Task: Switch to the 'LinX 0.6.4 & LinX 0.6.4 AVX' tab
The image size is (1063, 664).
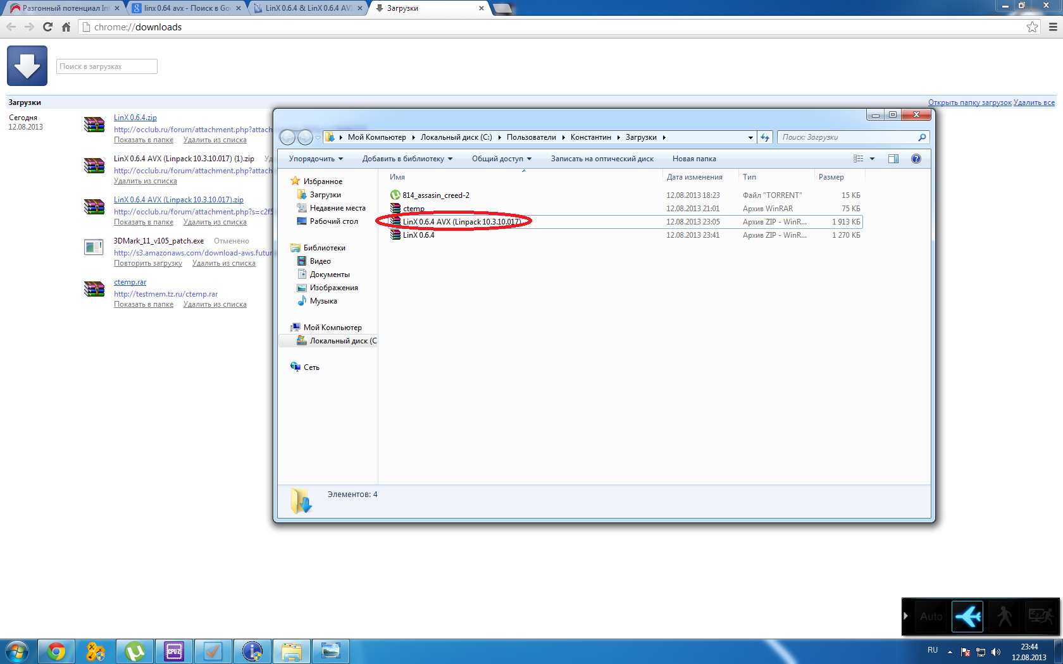Action: (307, 8)
